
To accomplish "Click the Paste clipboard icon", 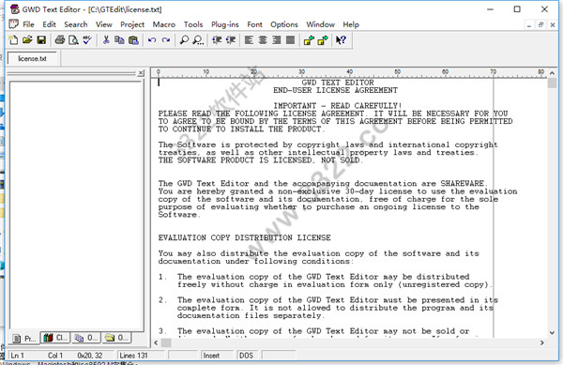I will [x=133, y=39].
